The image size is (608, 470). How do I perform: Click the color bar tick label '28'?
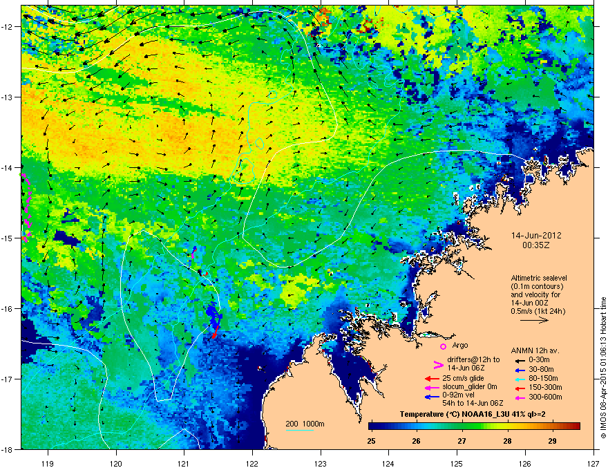pos(507,441)
